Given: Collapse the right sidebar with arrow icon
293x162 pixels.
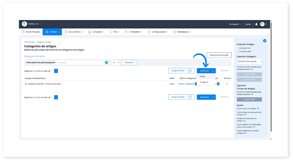Looking at the screenshot, I should click(x=264, y=41).
